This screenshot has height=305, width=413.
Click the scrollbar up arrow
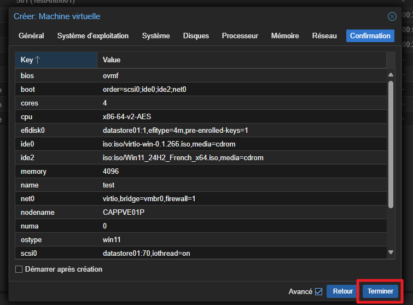(x=391, y=75)
